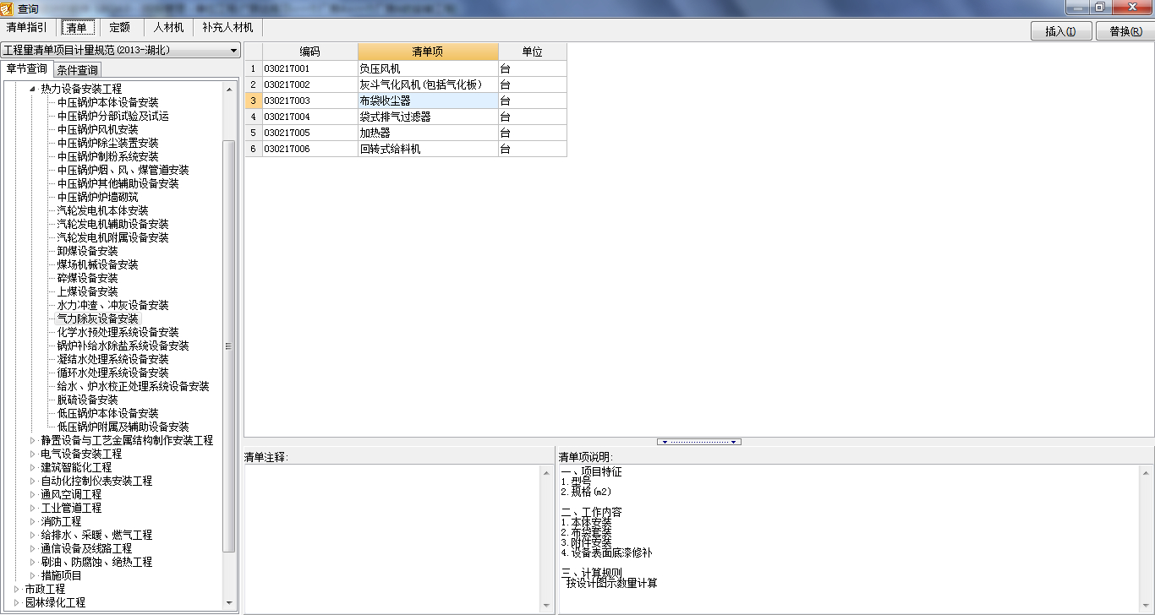Select the 清单 tab
This screenshot has width=1155, height=615.
click(x=77, y=27)
